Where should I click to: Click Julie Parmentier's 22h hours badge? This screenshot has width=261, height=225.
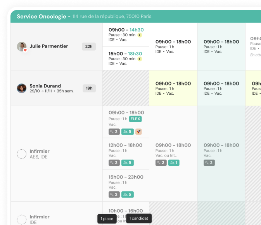[89, 46]
